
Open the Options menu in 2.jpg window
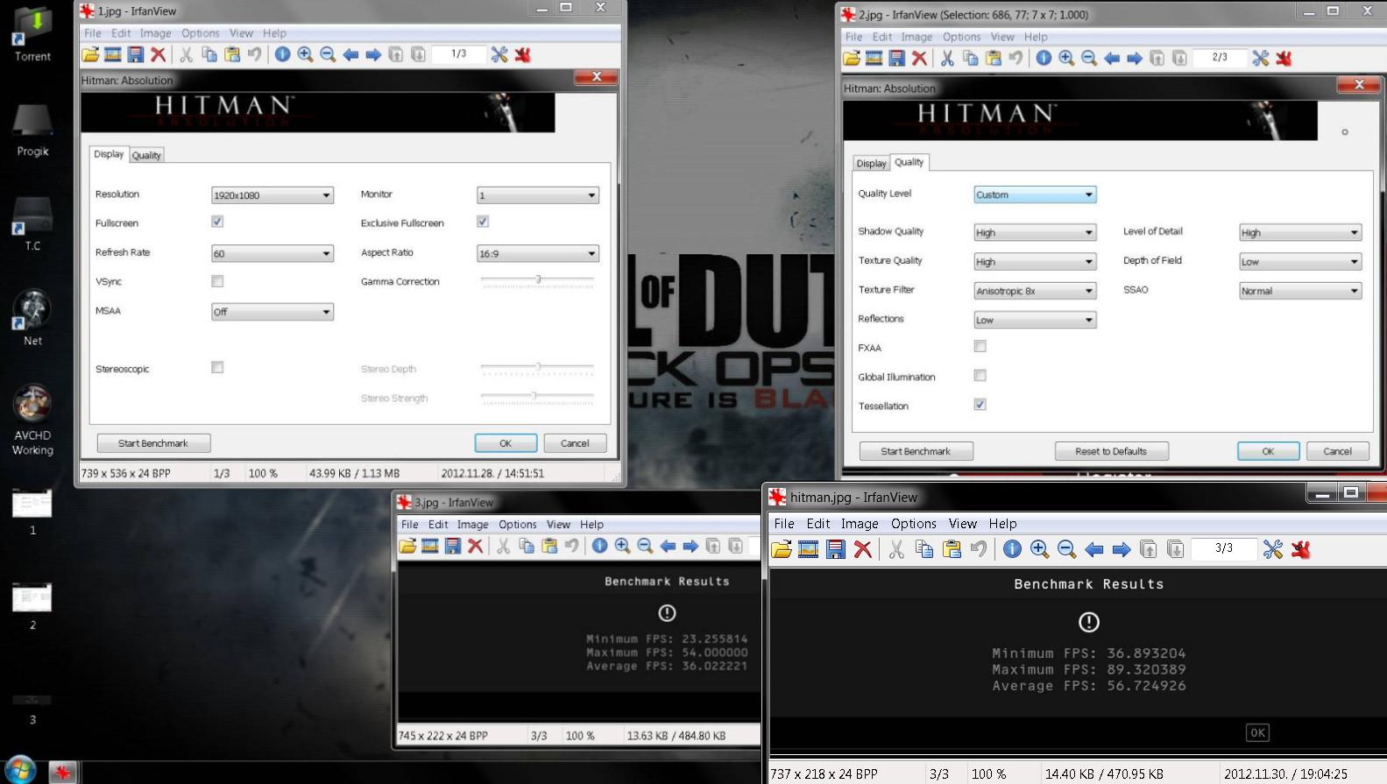pyautogui.click(x=961, y=37)
